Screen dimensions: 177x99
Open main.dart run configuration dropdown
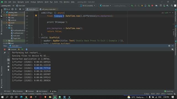[x=105, y=5]
